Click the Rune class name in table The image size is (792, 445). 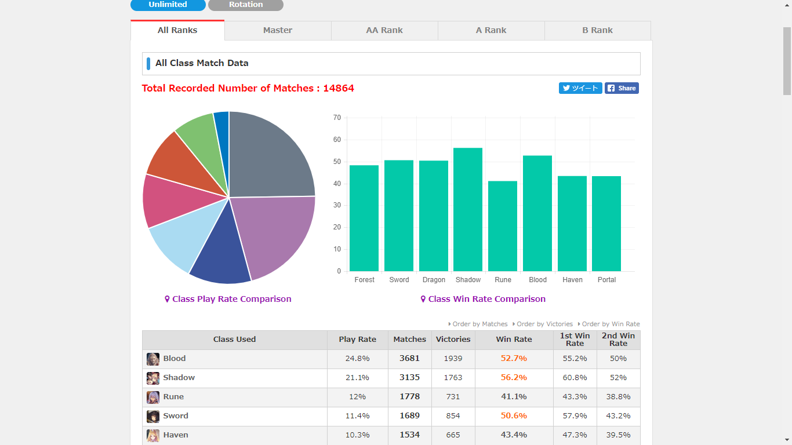tap(173, 397)
